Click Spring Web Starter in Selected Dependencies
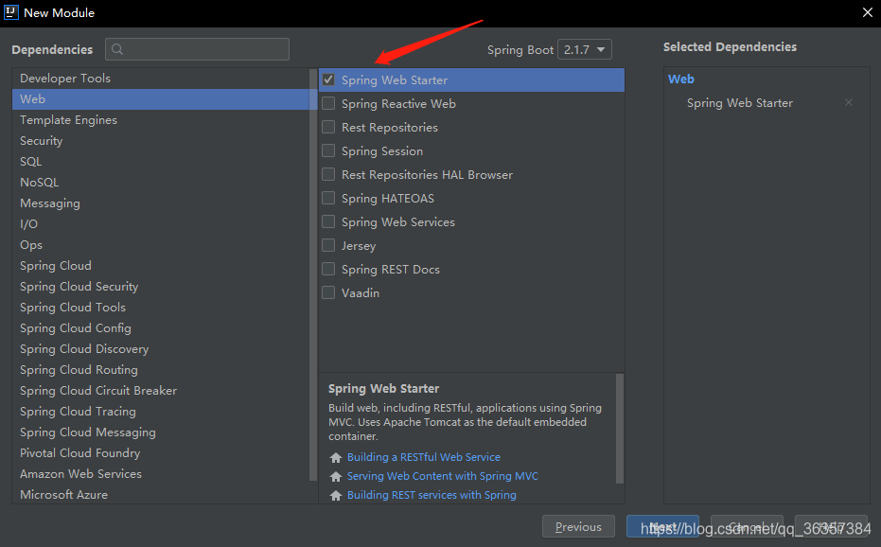 [739, 103]
